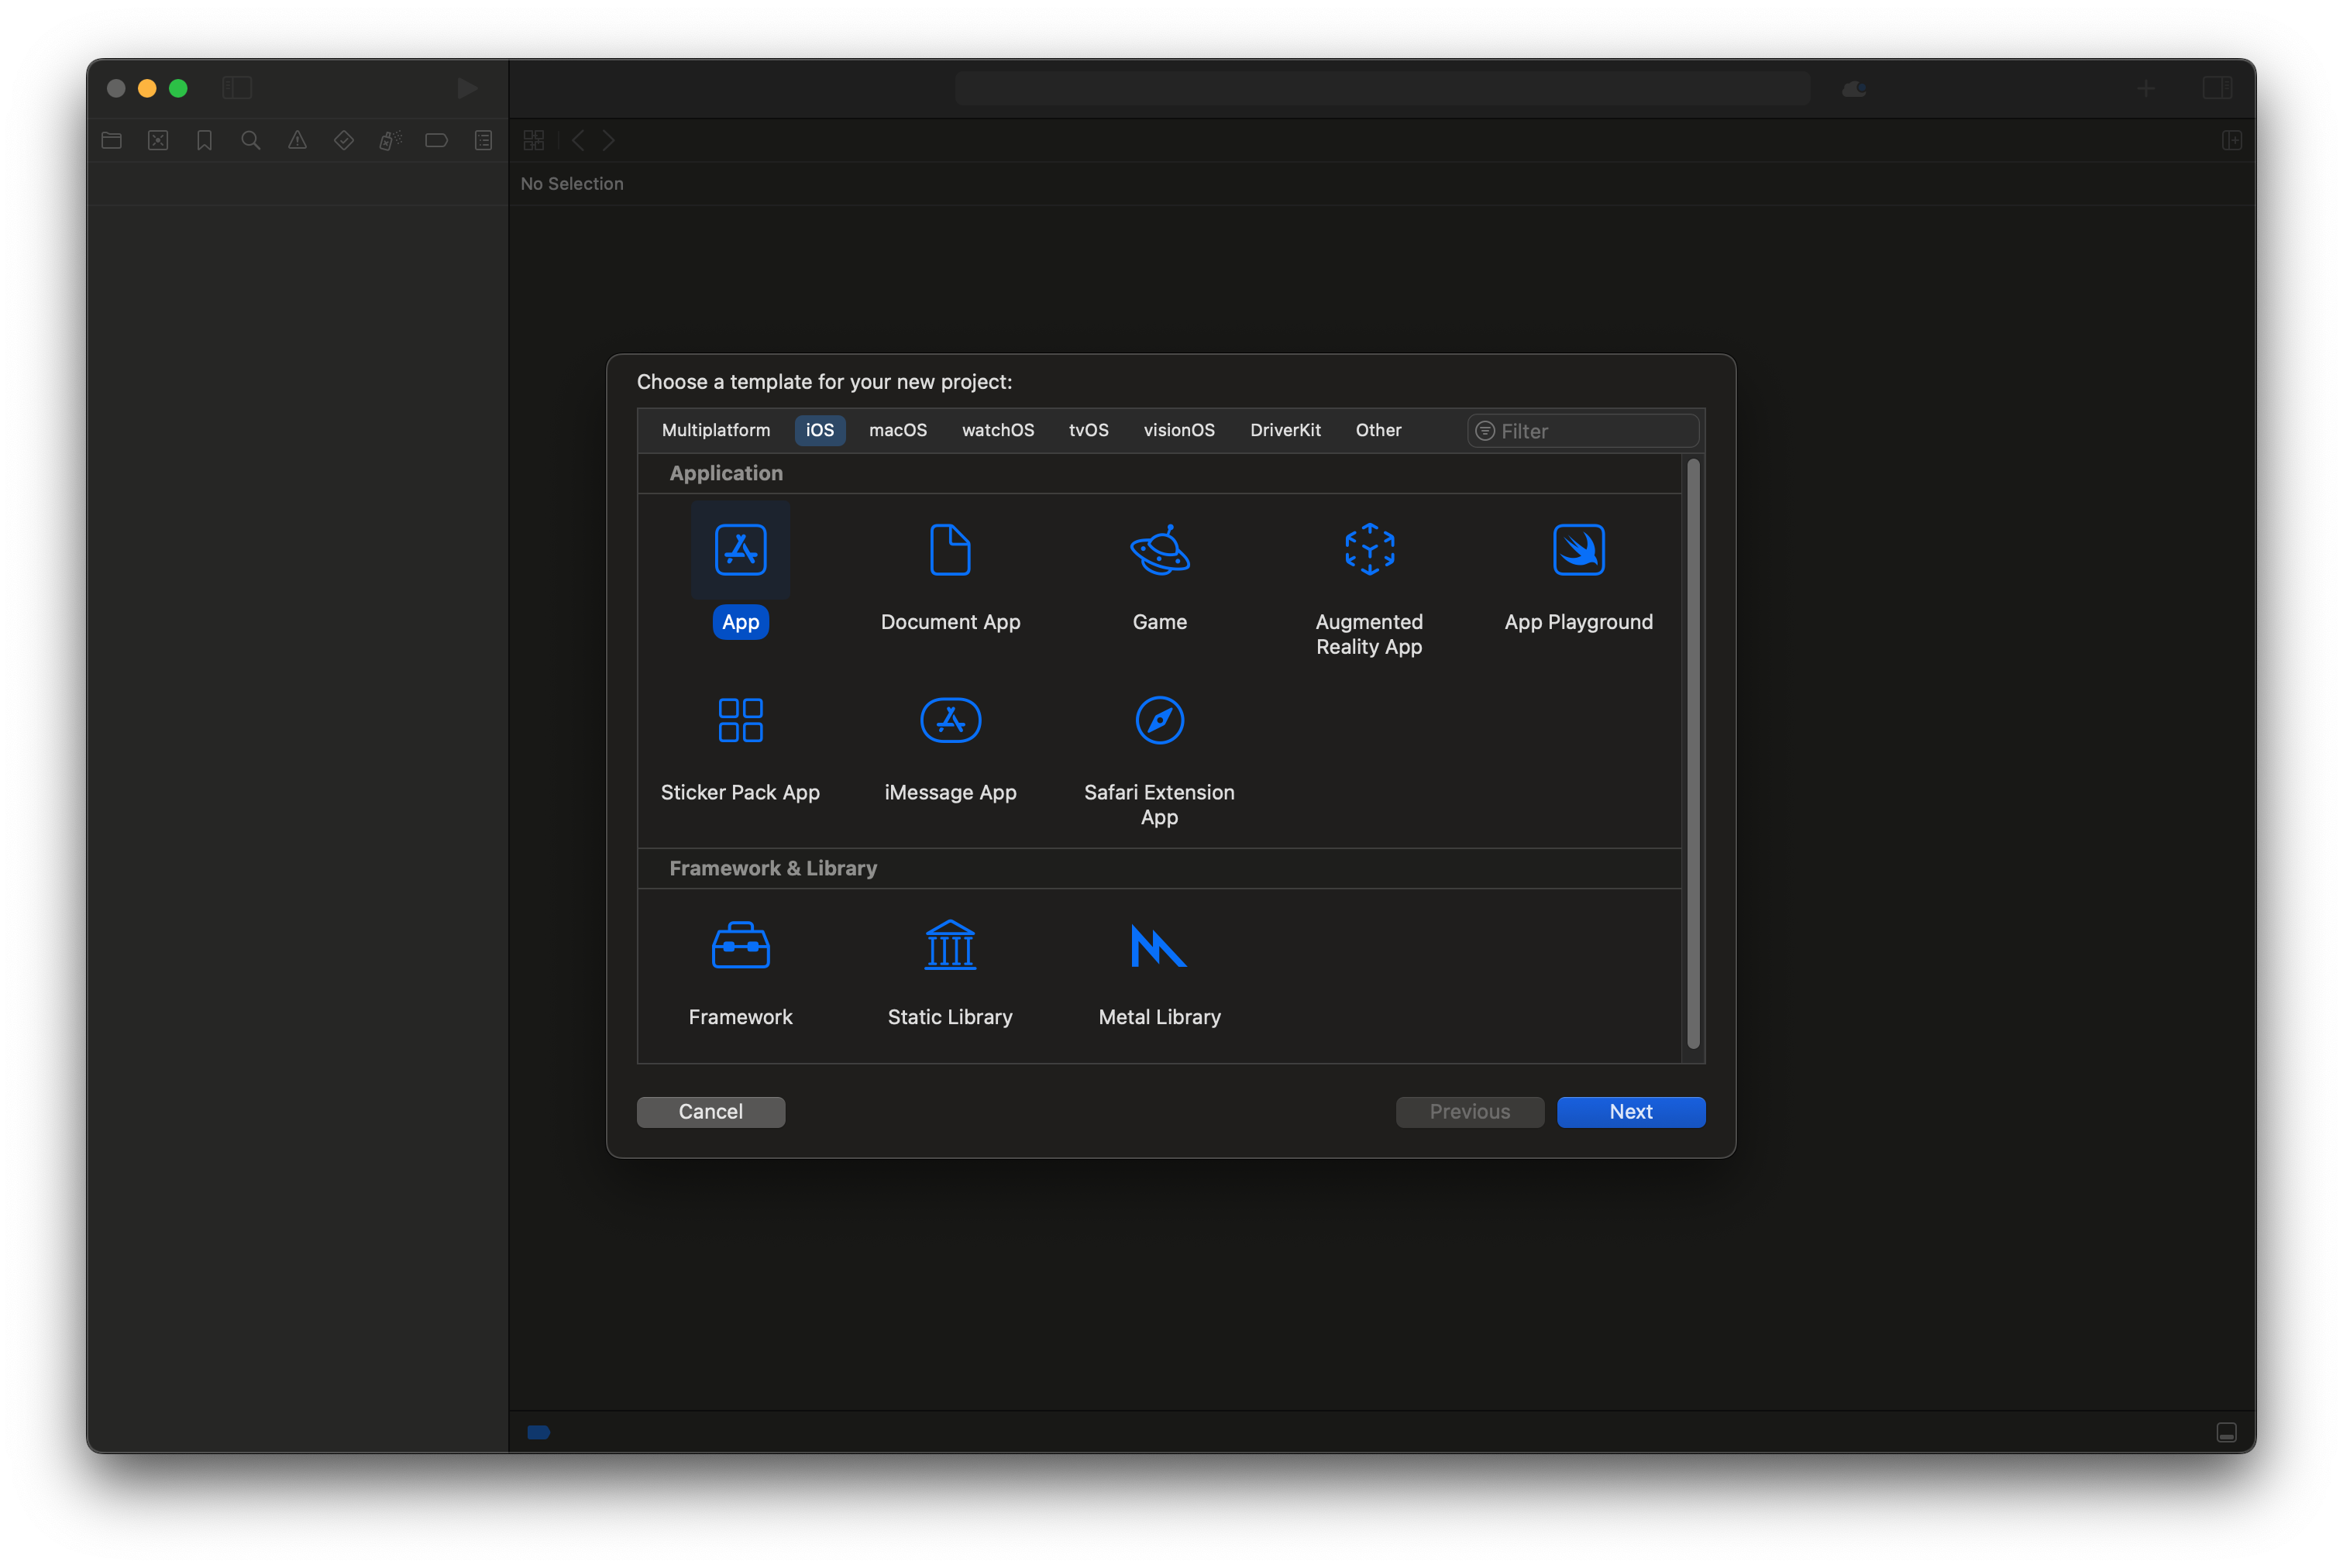Choose Safari Extension App template
2343x1568 pixels.
pos(1159,720)
